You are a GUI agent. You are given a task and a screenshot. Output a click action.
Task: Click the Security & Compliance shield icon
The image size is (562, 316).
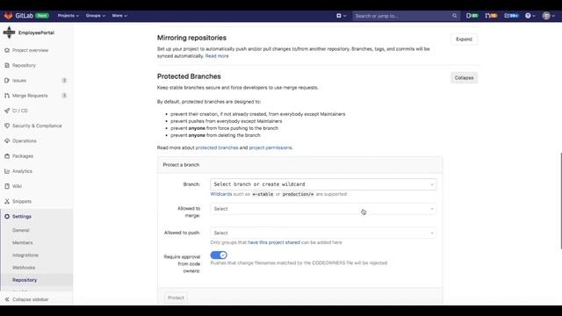coord(7,126)
